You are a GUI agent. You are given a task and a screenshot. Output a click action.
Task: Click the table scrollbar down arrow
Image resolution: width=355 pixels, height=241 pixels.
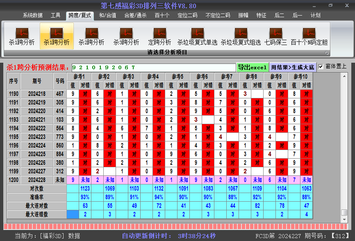pos(344,220)
